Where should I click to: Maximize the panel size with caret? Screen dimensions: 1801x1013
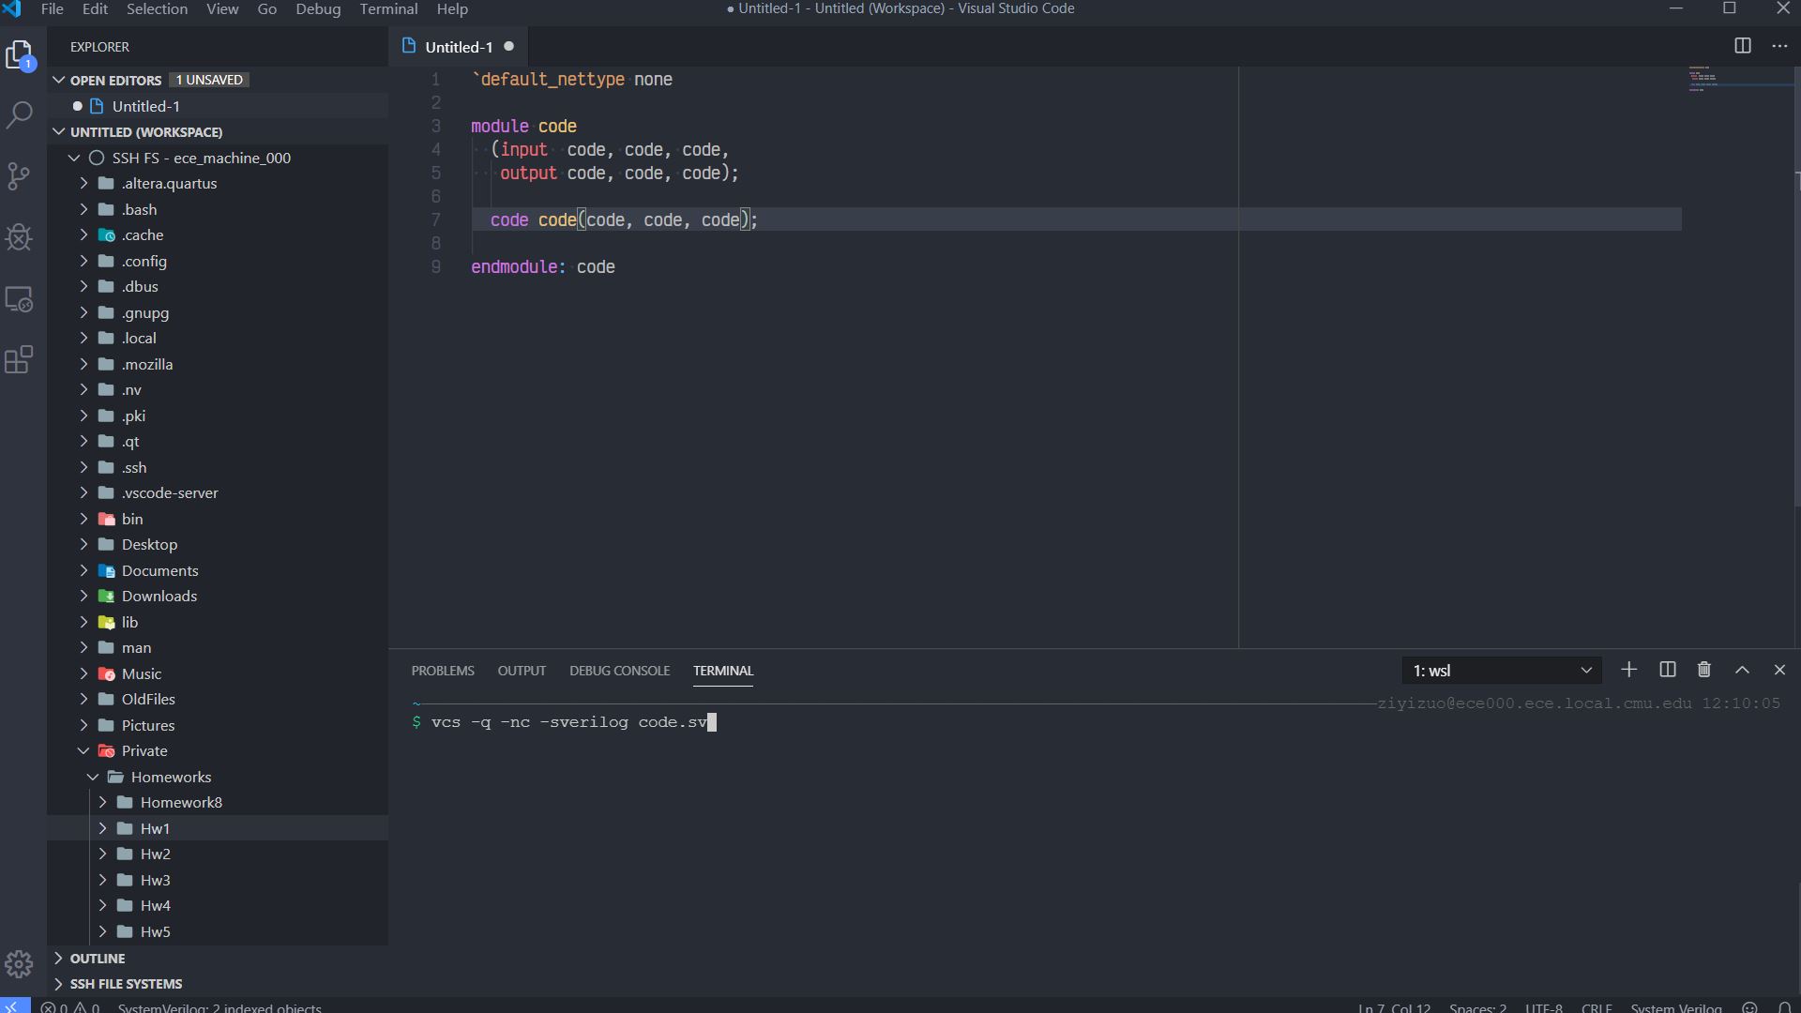(1742, 670)
